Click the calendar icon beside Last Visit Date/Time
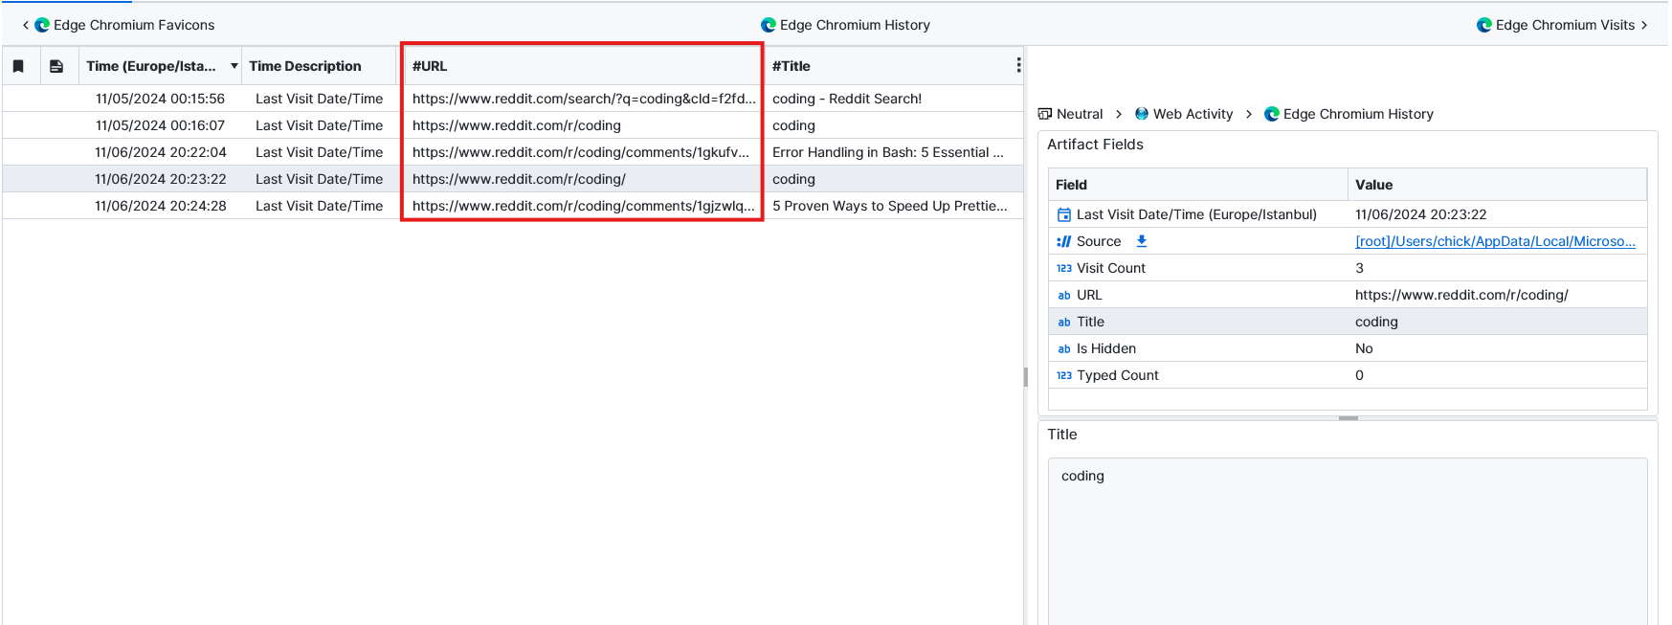Viewport: 1672px width, 625px height. [1063, 214]
